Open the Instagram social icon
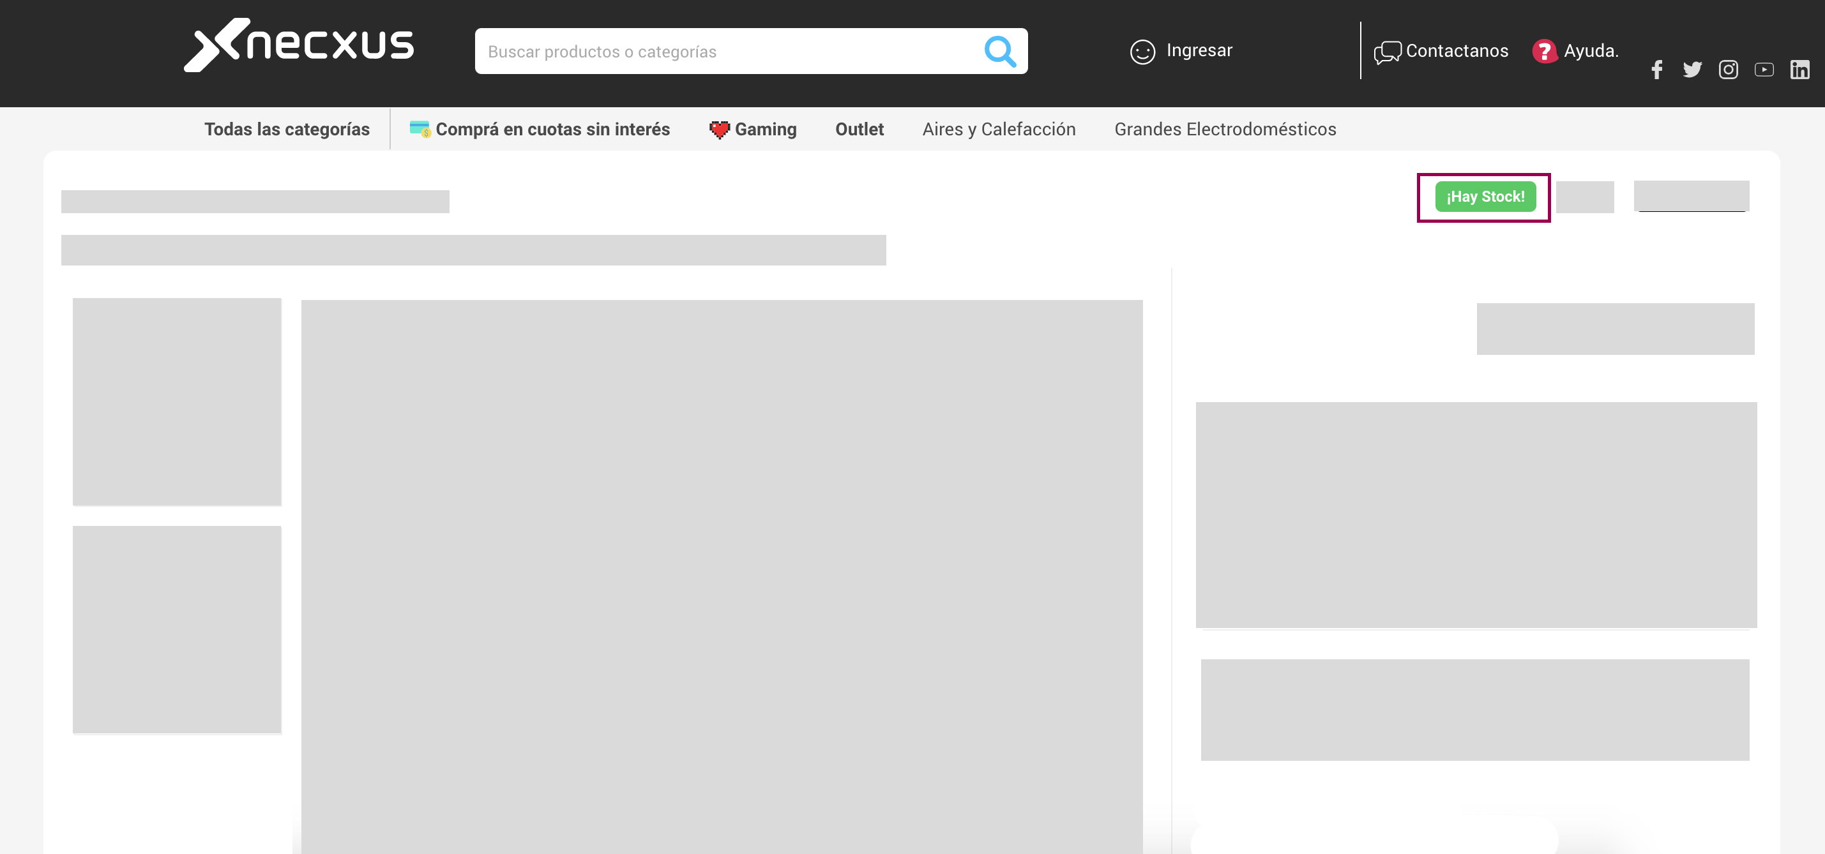Viewport: 1825px width, 854px height. pos(1728,70)
